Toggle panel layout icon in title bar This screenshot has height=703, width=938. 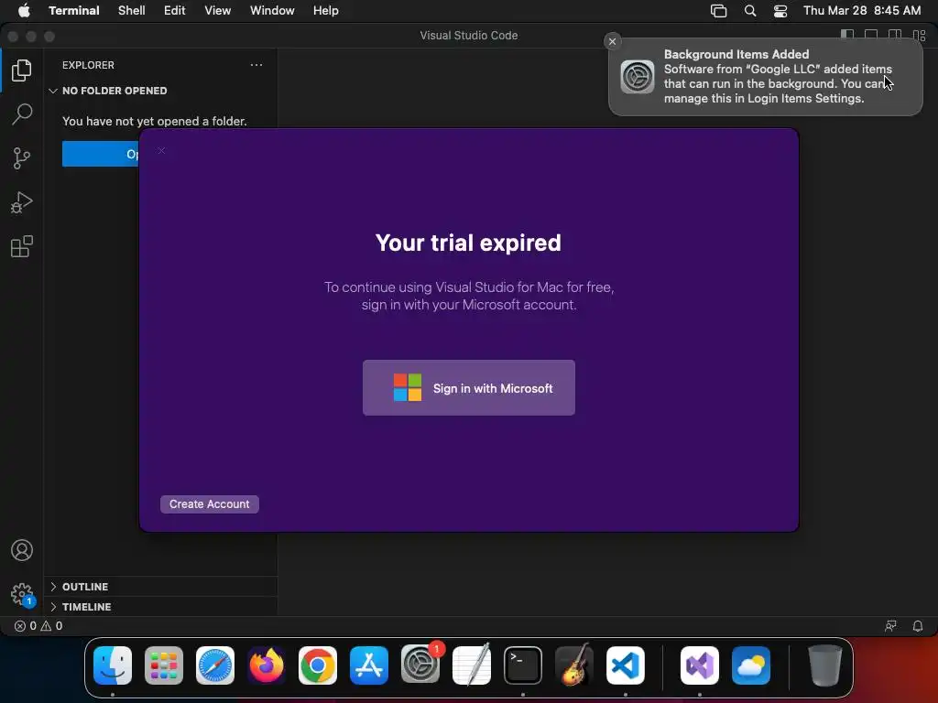pyautogui.click(x=871, y=35)
